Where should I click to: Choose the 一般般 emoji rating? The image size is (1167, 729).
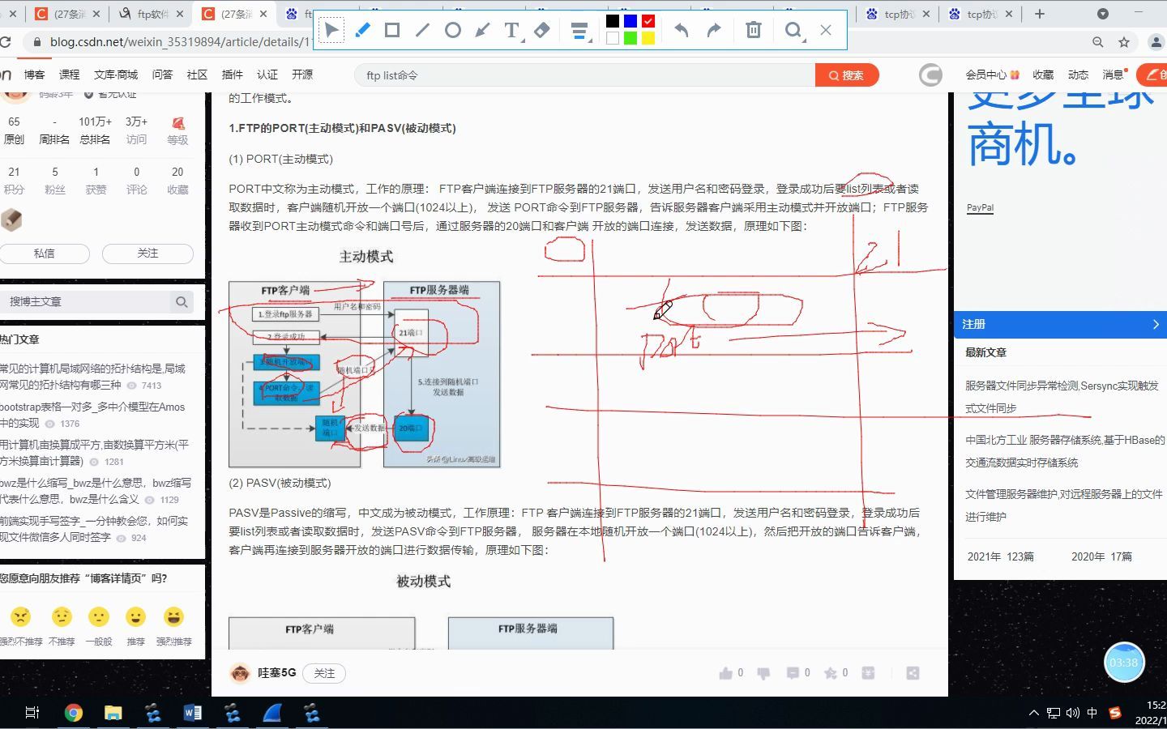click(x=98, y=617)
